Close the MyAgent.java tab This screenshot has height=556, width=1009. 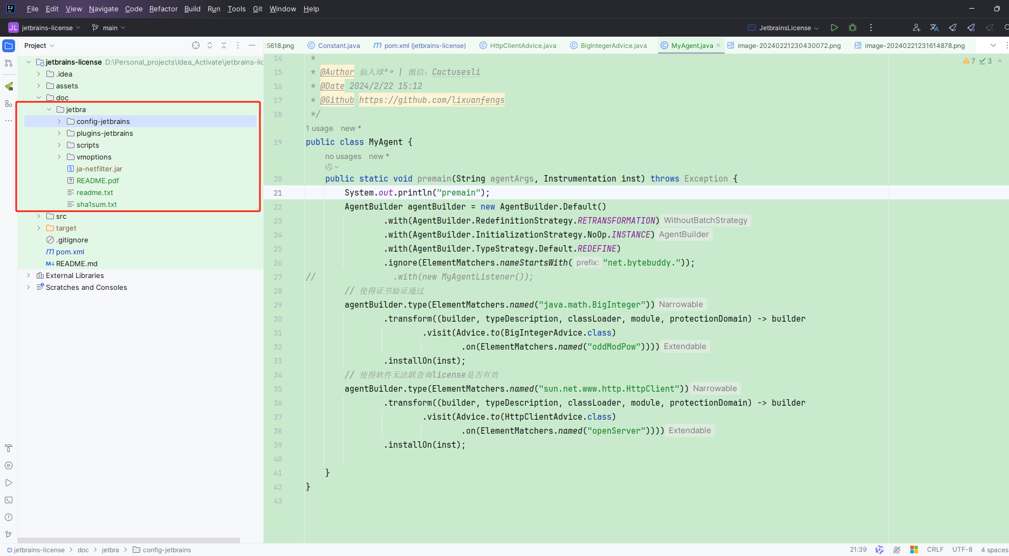[718, 46]
